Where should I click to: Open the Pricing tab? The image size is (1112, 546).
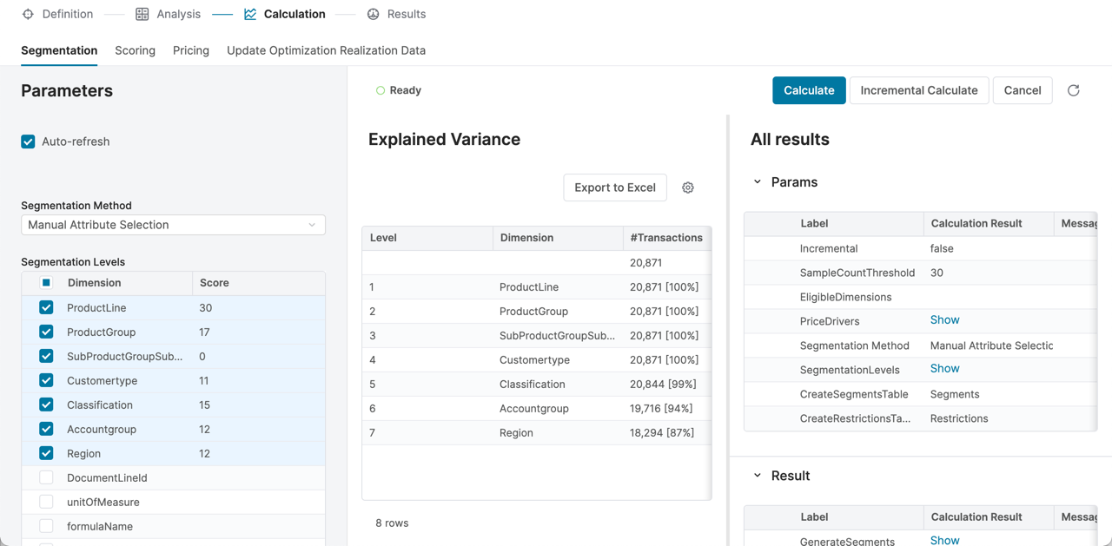(x=191, y=50)
